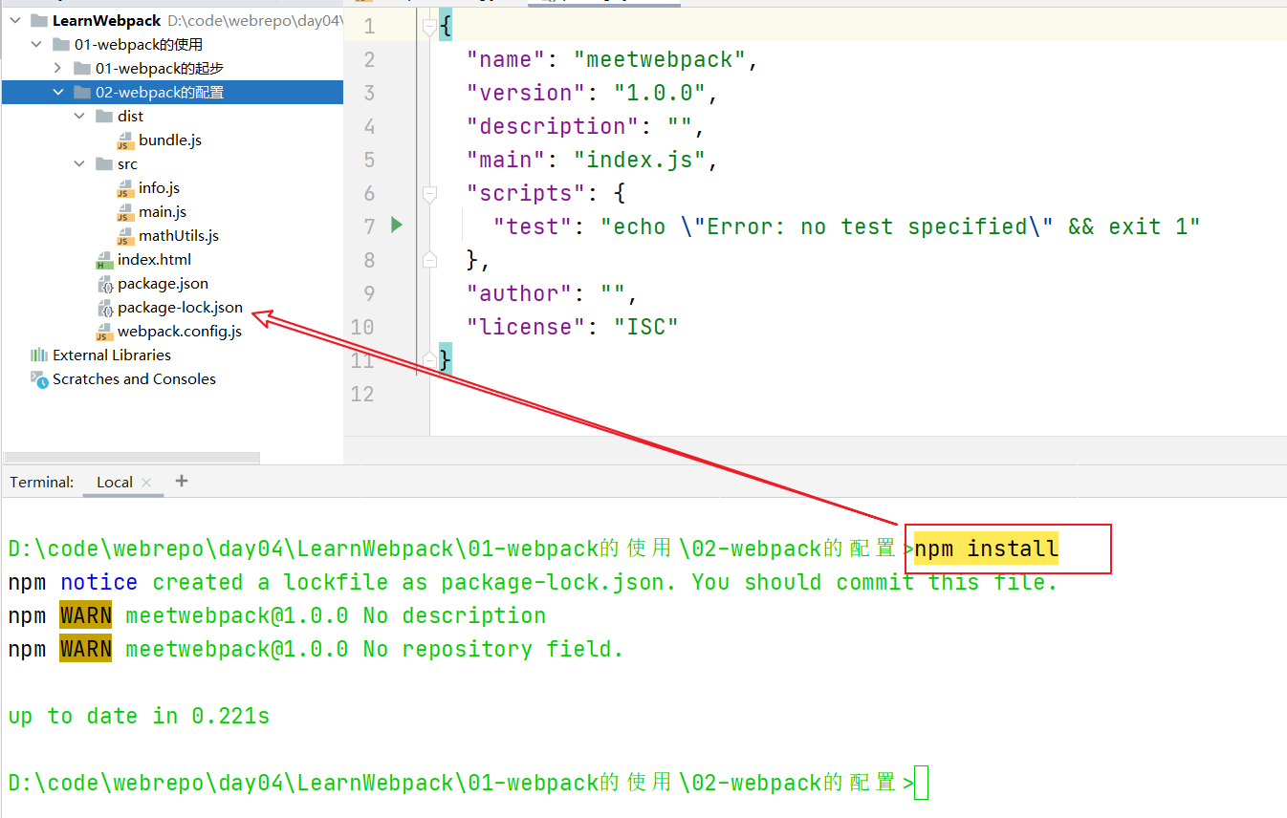Collapse the LearnWebpack project root
This screenshot has height=818, width=1287.
[14, 20]
